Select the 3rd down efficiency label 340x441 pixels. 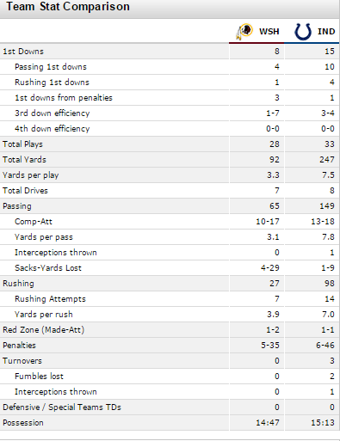tap(53, 113)
